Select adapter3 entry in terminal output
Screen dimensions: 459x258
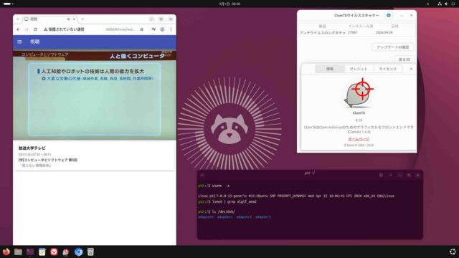point(263,217)
